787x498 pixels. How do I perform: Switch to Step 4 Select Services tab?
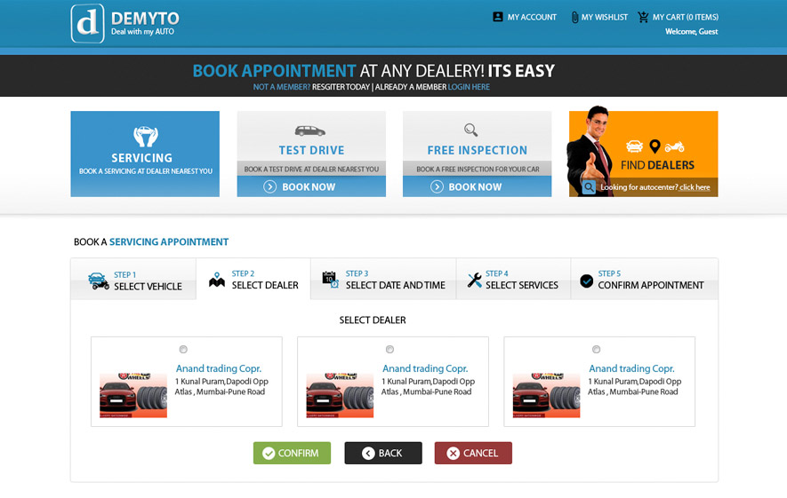(x=512, y=281)
